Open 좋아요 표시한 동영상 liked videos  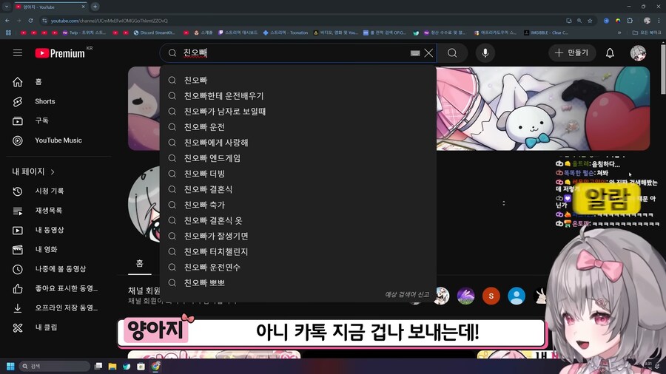tap(58, 289)
